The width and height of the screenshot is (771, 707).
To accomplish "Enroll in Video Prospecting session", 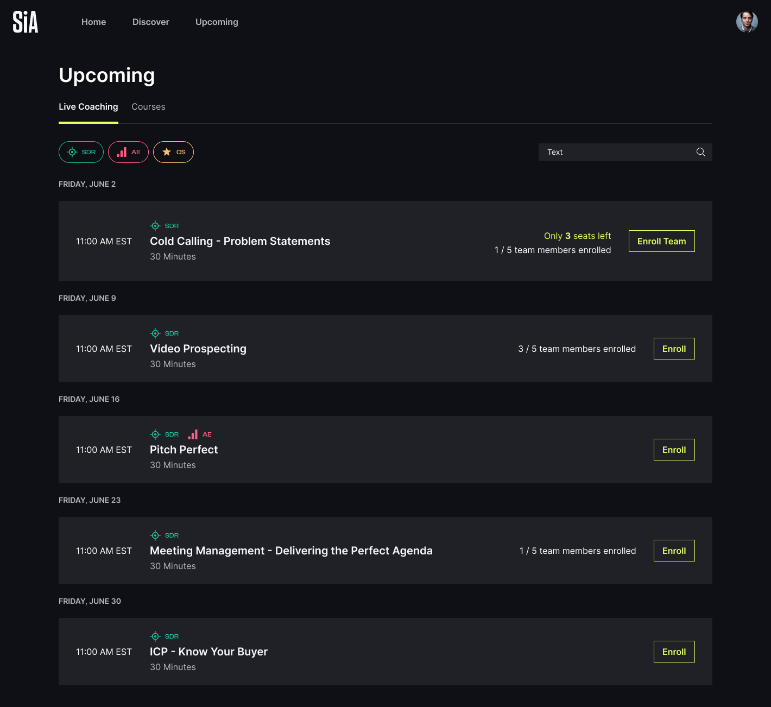I will click(674, 349).
